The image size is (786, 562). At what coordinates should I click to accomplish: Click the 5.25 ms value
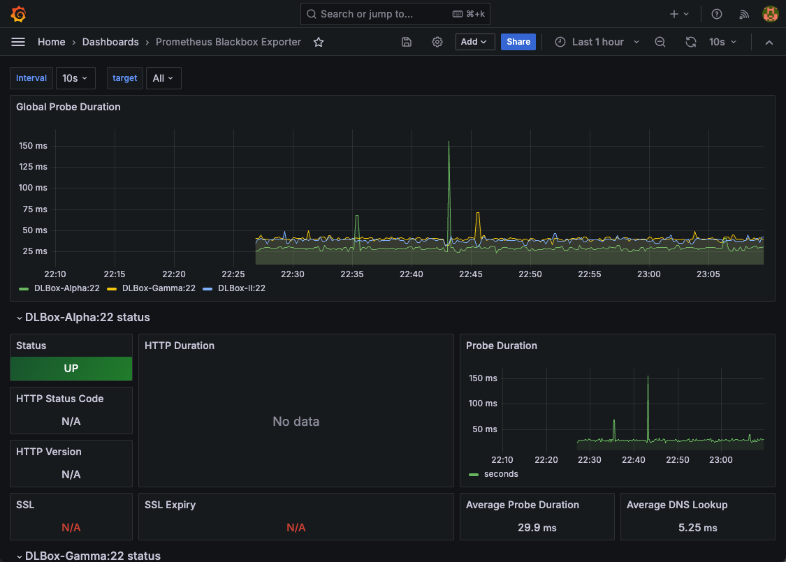tap(697, 528)
